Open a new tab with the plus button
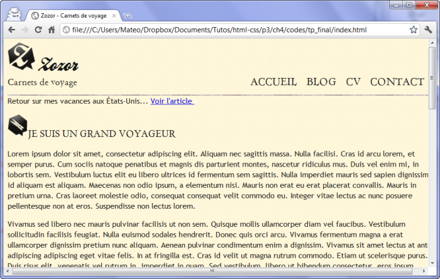The height and width of the screenshot is (279, 440). [x=128, y=15]
